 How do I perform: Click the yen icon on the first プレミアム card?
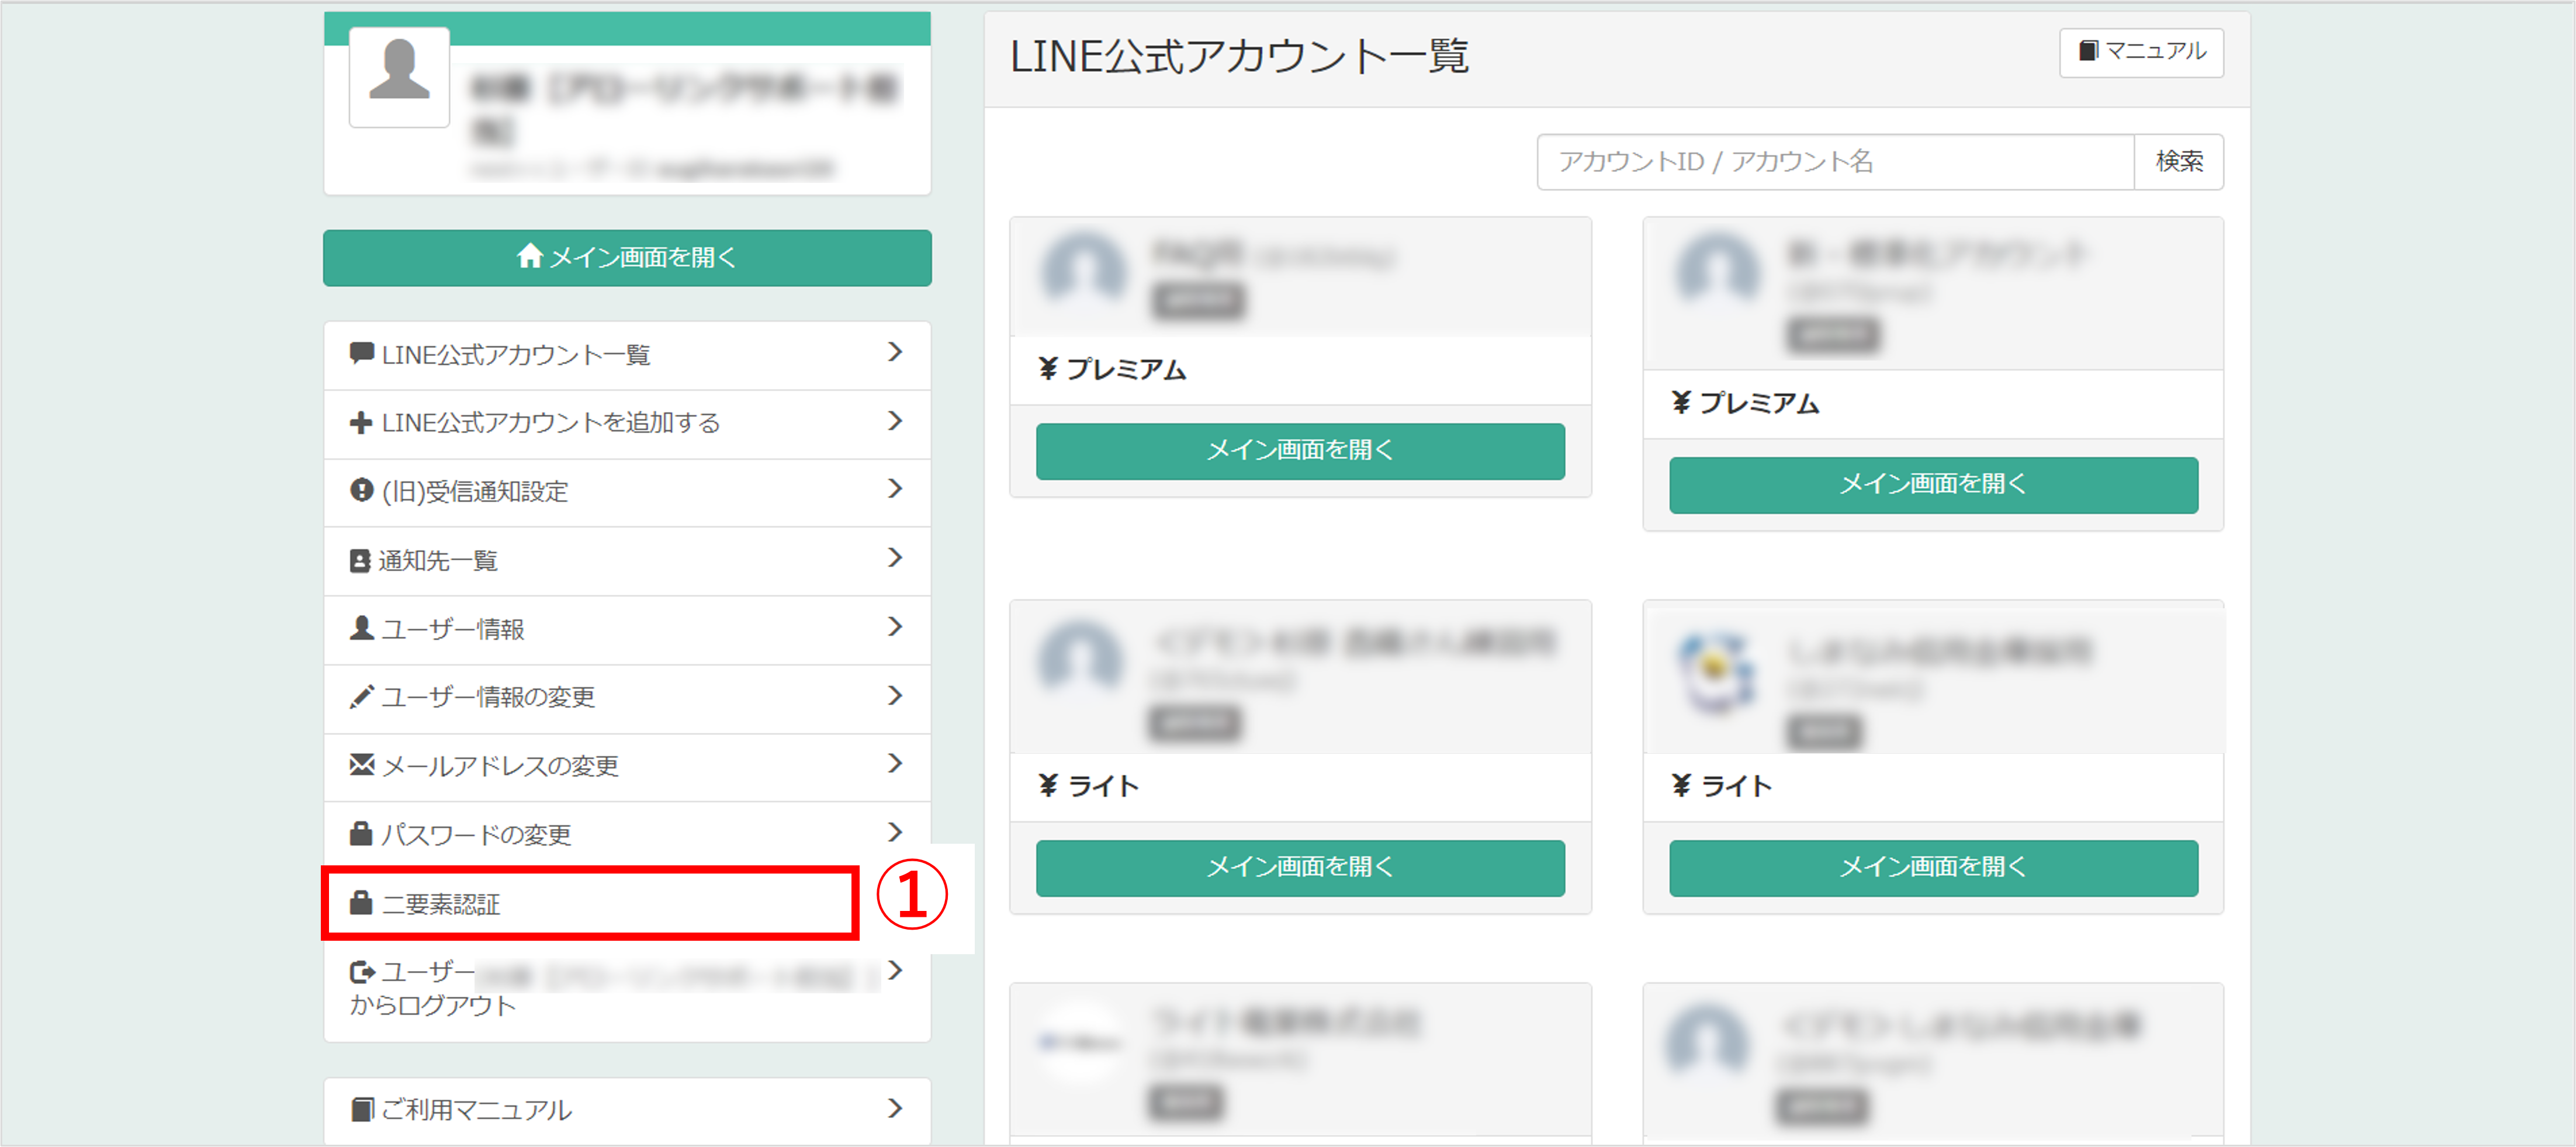[1048, 369]
